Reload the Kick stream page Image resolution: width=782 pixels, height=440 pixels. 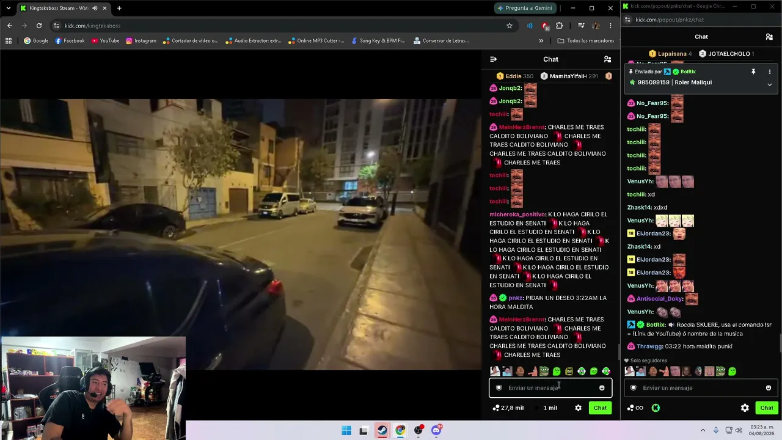tap(39, 26)
